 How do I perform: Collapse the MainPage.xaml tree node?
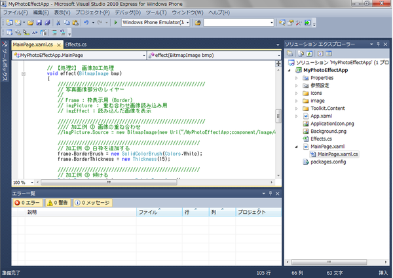pyautogui.click(x=297, y=147)
